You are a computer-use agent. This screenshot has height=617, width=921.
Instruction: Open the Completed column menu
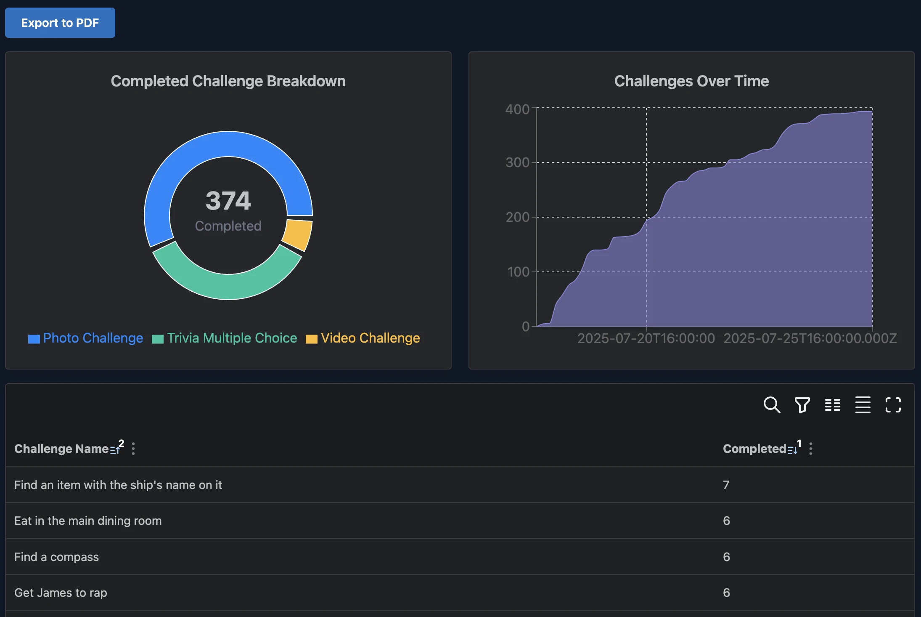click(811, 449)
